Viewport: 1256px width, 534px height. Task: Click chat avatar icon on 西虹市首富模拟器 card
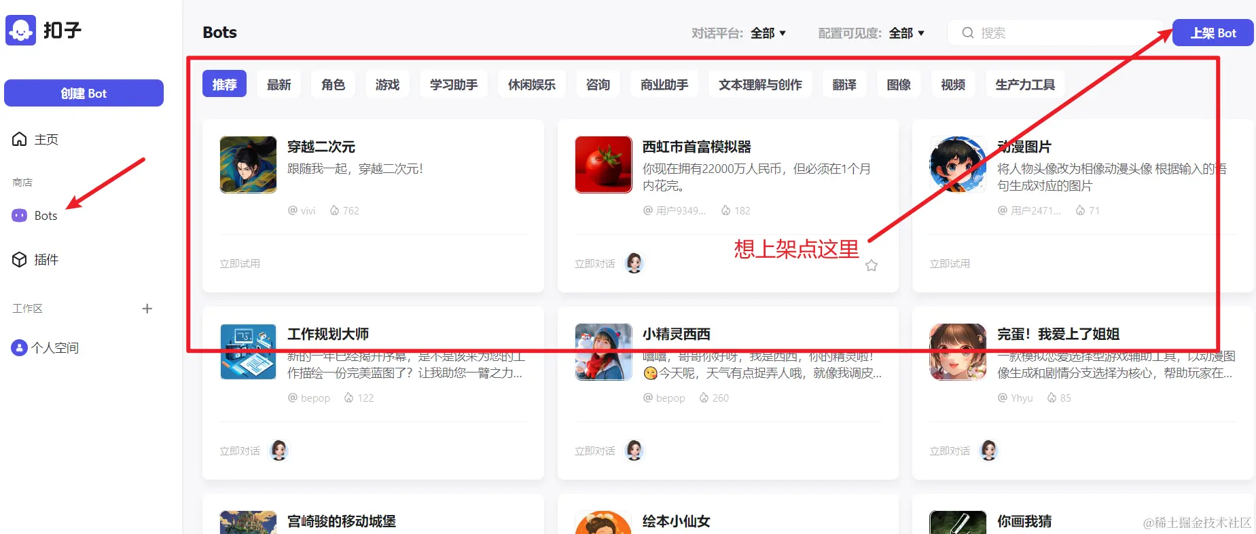[x=634, y=263]
